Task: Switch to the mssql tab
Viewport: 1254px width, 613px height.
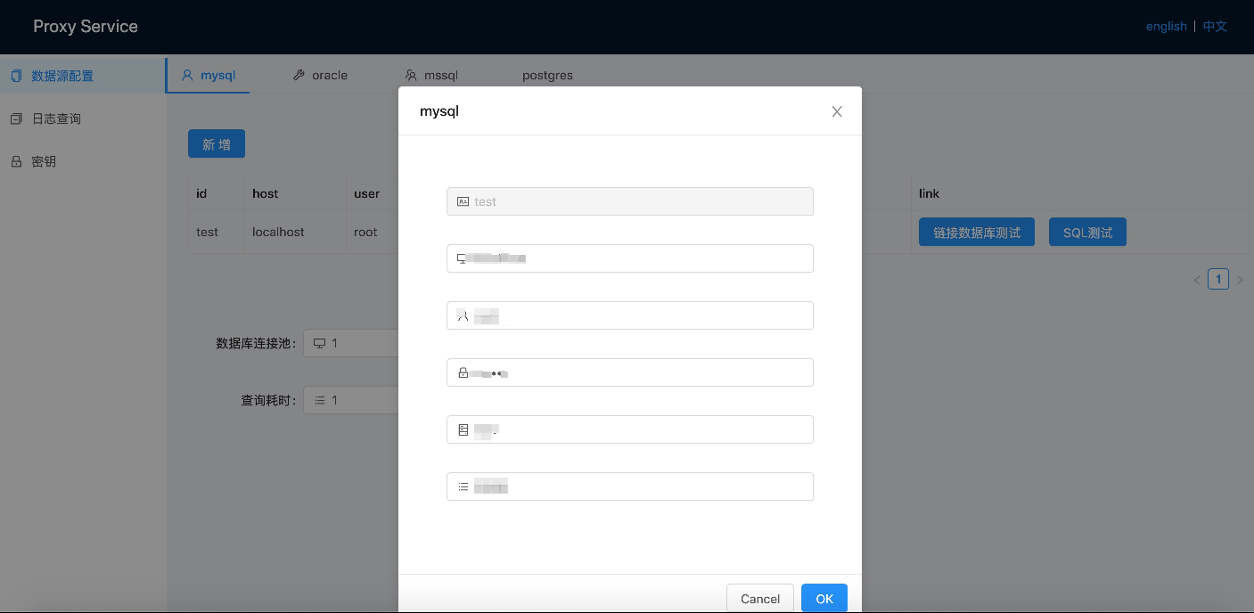Action: click(431, 75)
